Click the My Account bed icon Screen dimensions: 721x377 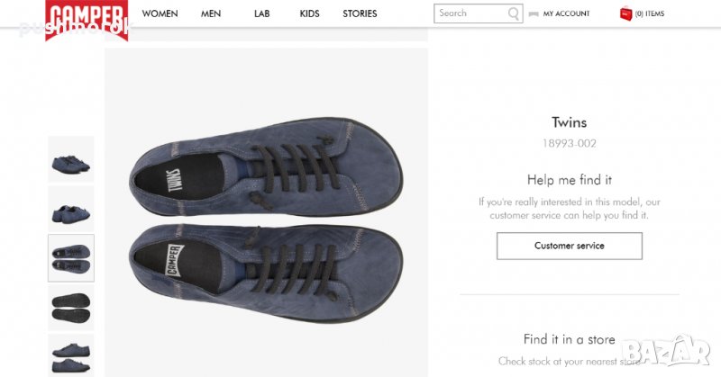(x=534, y=14)
